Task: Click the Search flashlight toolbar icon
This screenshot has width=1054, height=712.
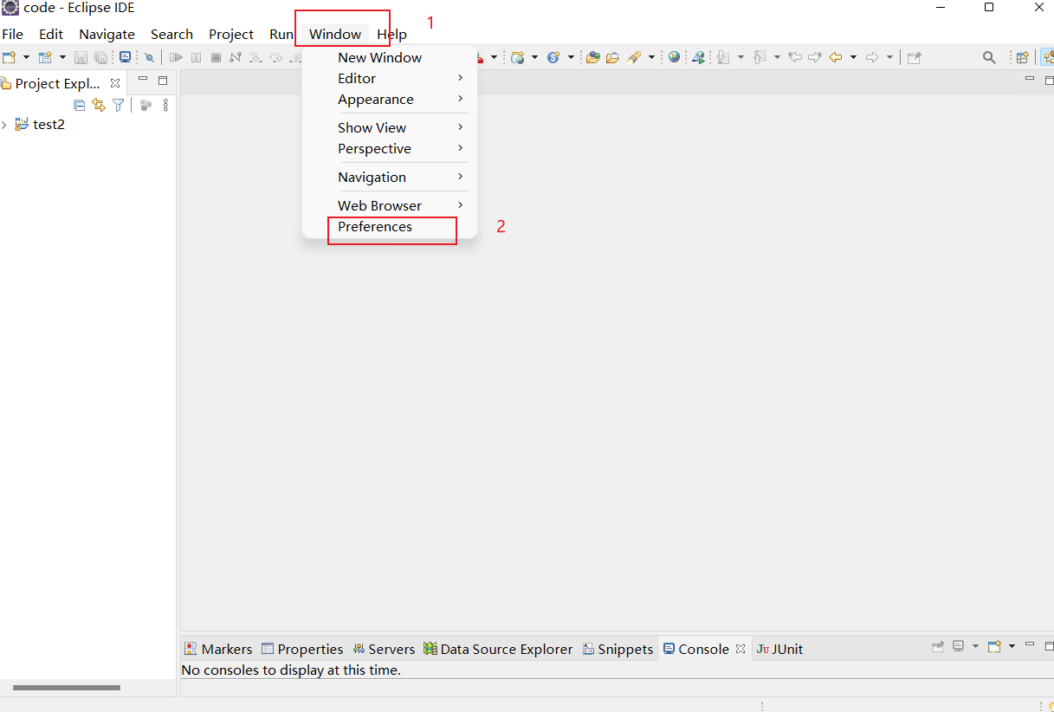Action: pos(634,57)
